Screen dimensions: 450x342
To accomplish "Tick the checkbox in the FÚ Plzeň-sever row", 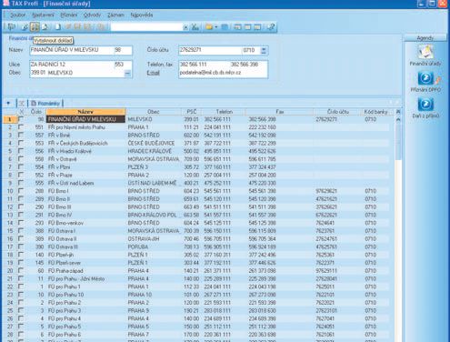I will [21, 263].
